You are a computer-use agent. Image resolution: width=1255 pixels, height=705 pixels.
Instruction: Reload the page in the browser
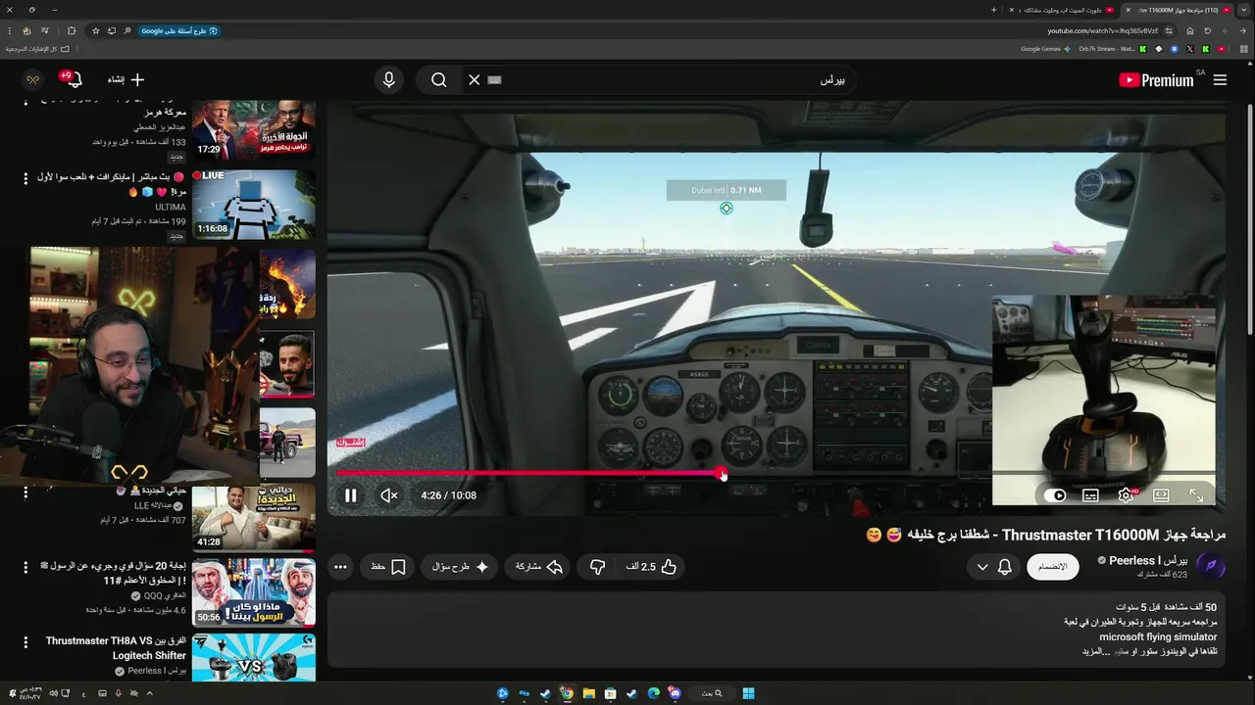point(1208,30)
